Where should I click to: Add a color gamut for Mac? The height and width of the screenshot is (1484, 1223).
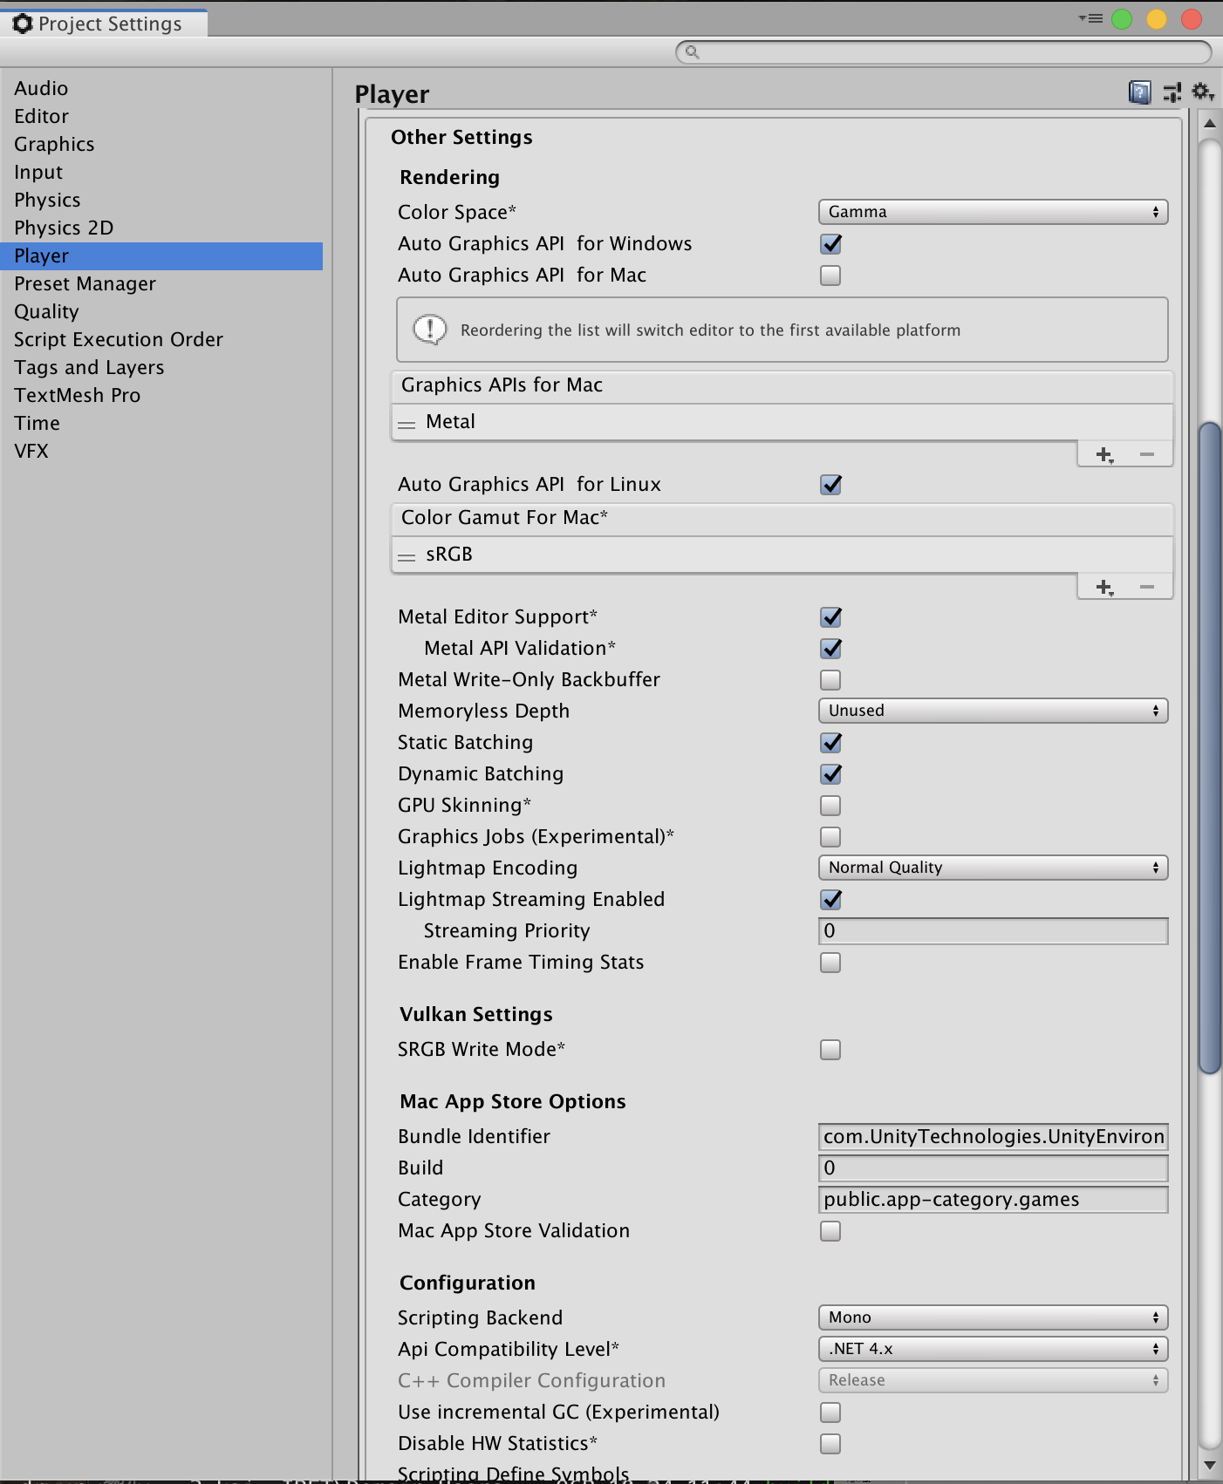(x=1105, y=588)
